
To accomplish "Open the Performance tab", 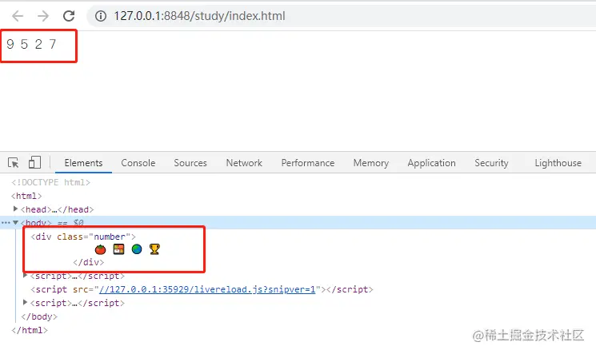I will (x=308, y=163).
